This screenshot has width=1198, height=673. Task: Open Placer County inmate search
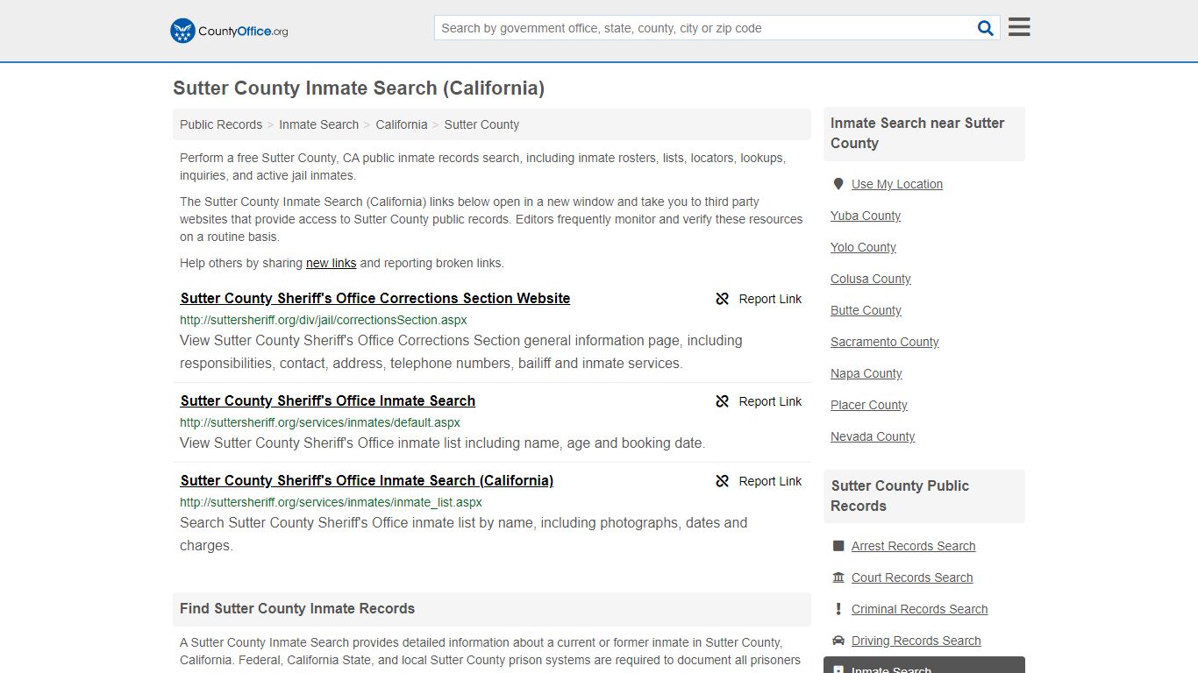click(869, 405)
